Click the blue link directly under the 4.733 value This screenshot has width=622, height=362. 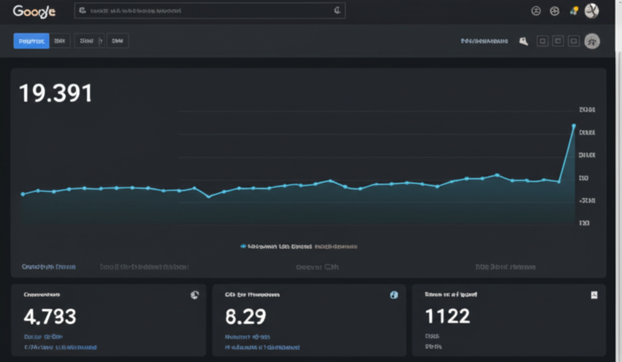pyautogui.click(x=43, y=336)
